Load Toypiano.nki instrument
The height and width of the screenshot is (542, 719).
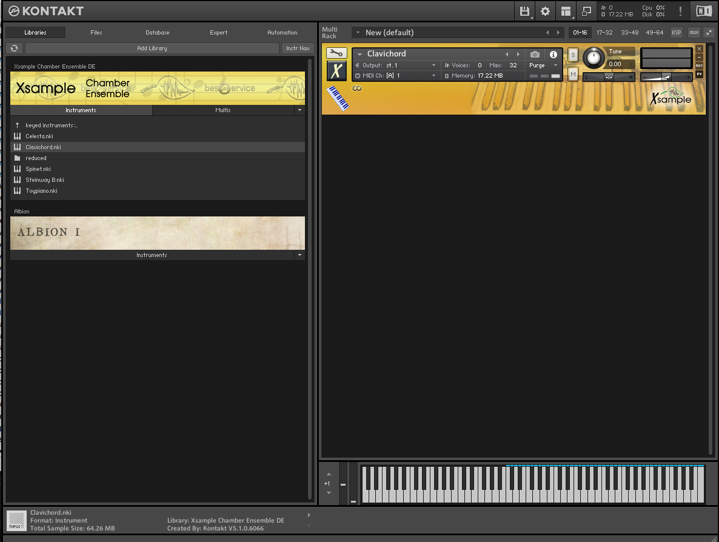click(x=157, y=191)
